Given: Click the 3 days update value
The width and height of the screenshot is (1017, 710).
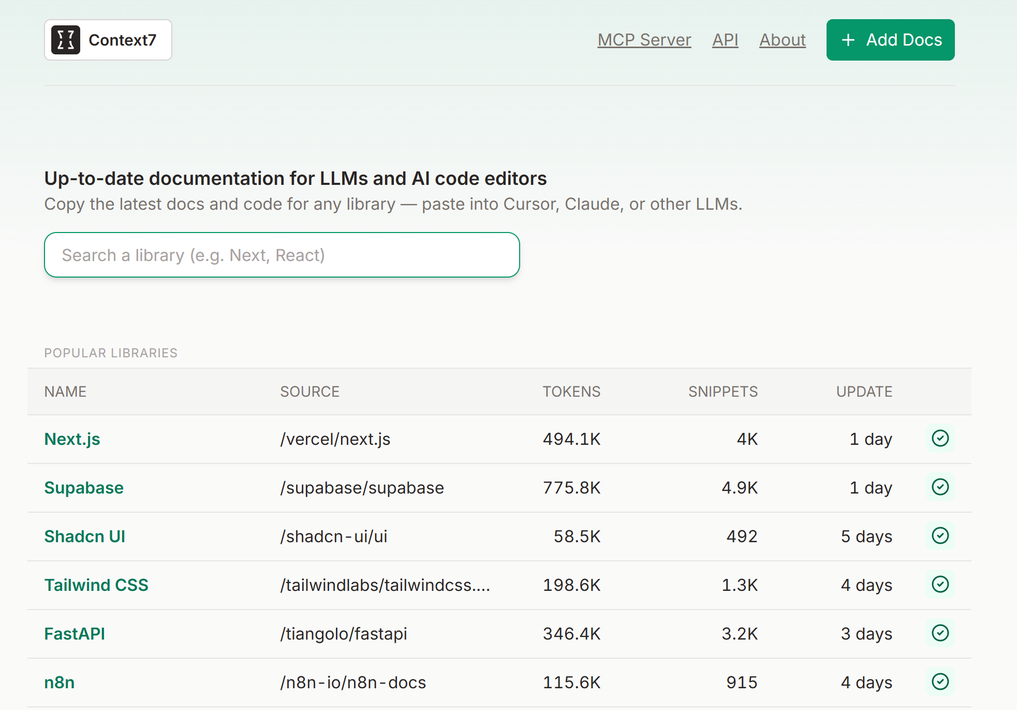Looking at the screenshot, I should coord(866,634).
